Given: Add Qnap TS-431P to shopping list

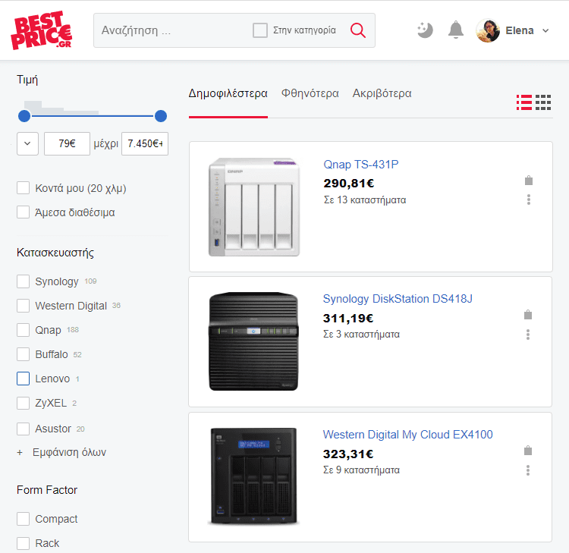Looking at the screenshot, I should point(529,181).
